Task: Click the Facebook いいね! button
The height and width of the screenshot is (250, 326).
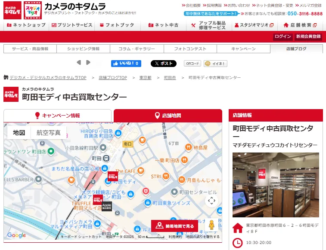Action: pos(126,64)
